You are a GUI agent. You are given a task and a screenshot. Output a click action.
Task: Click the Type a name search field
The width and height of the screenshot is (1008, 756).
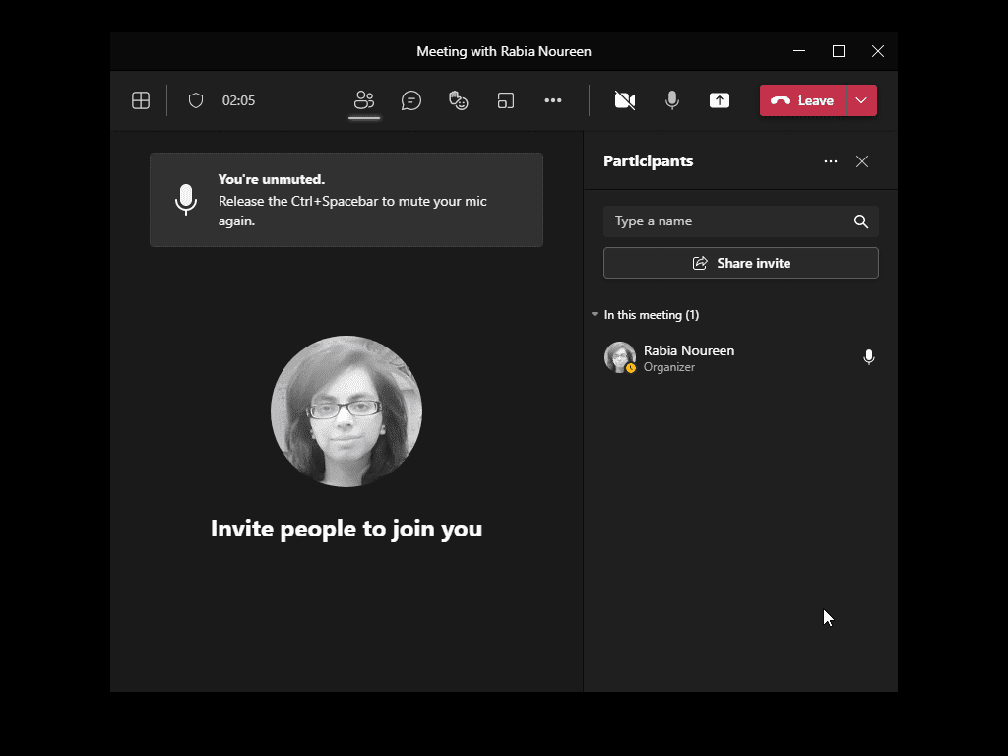[741, 221]
